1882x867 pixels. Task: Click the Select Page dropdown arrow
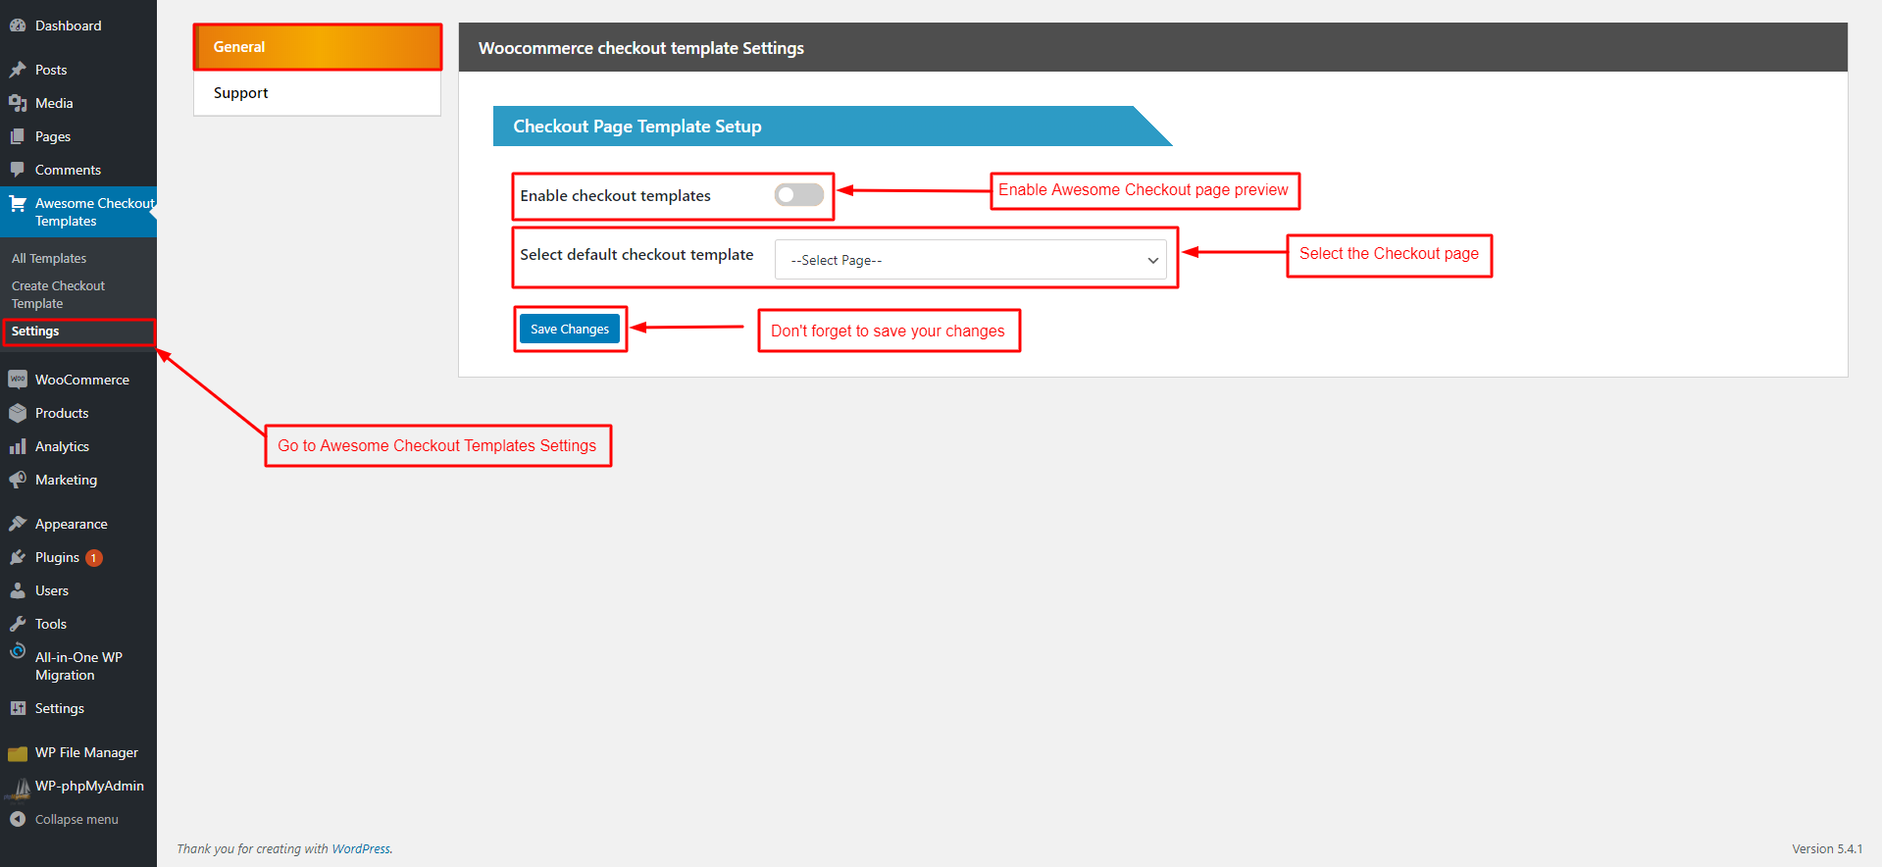click(x=1153, y=260)
